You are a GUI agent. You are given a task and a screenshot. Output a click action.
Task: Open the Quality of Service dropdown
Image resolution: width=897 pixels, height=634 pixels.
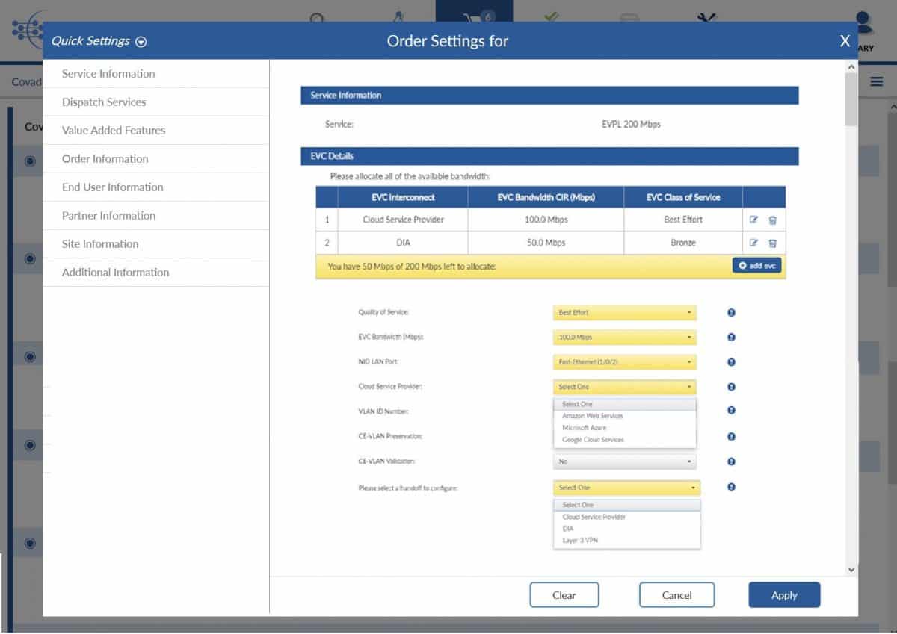pos(624,313)
